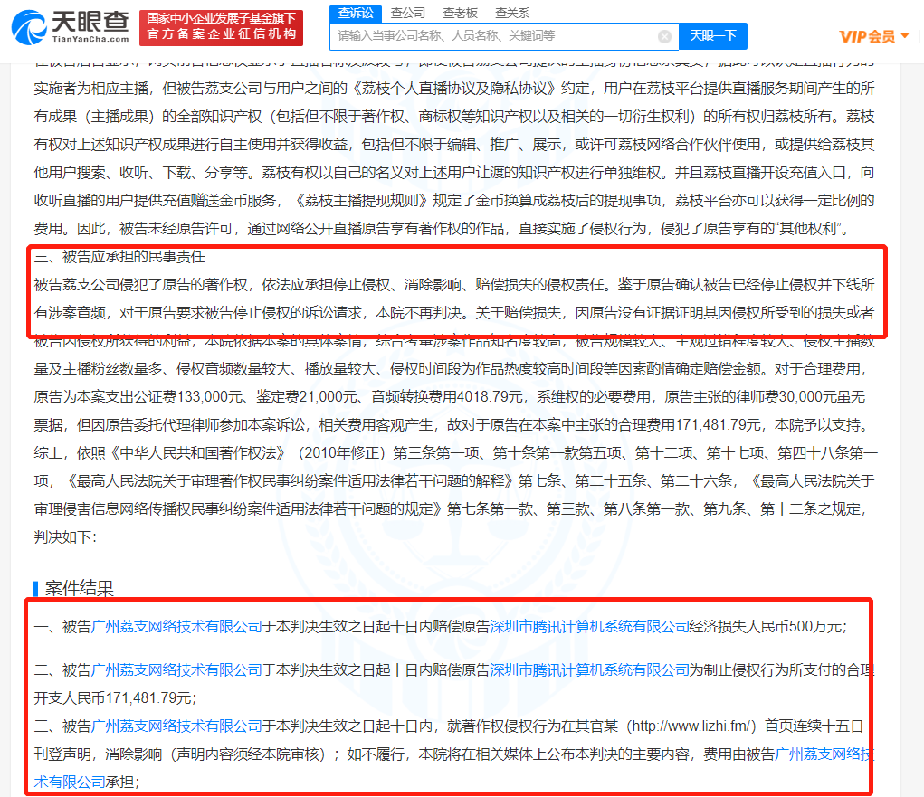Open 广州荔支网络技术有限公司 link in first ruling

click(176, 626)
